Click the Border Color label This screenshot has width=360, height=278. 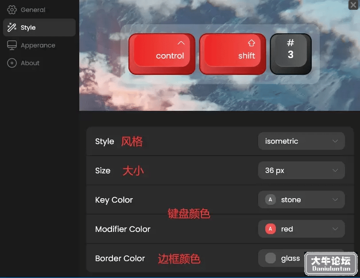pos(120,258)
